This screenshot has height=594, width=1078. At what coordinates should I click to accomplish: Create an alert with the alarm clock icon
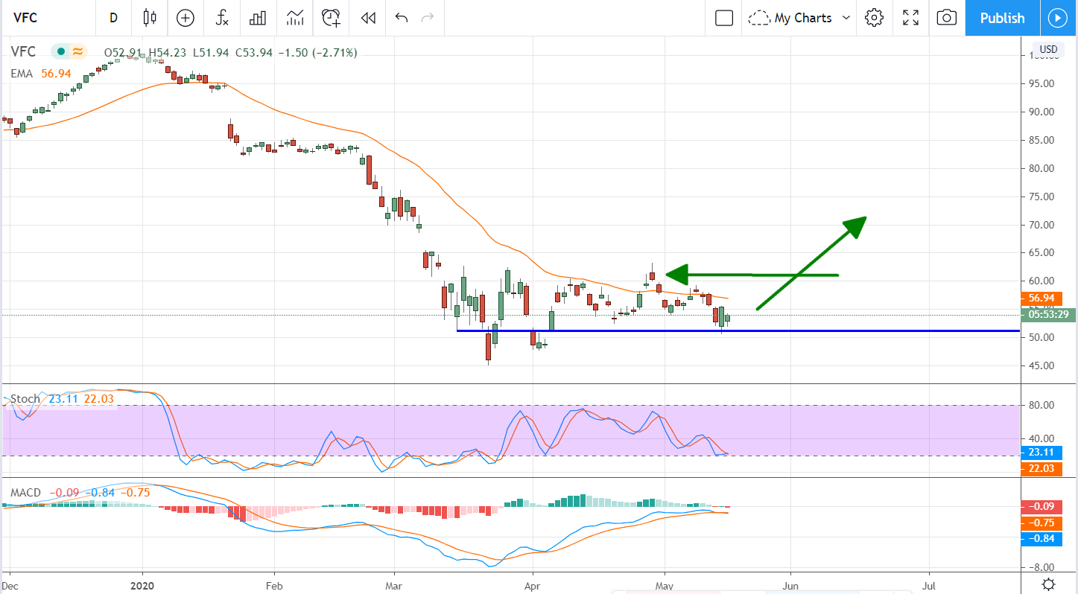332,18
